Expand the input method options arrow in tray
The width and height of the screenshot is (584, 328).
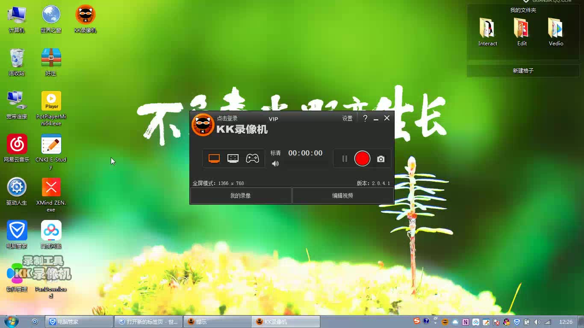435,323
